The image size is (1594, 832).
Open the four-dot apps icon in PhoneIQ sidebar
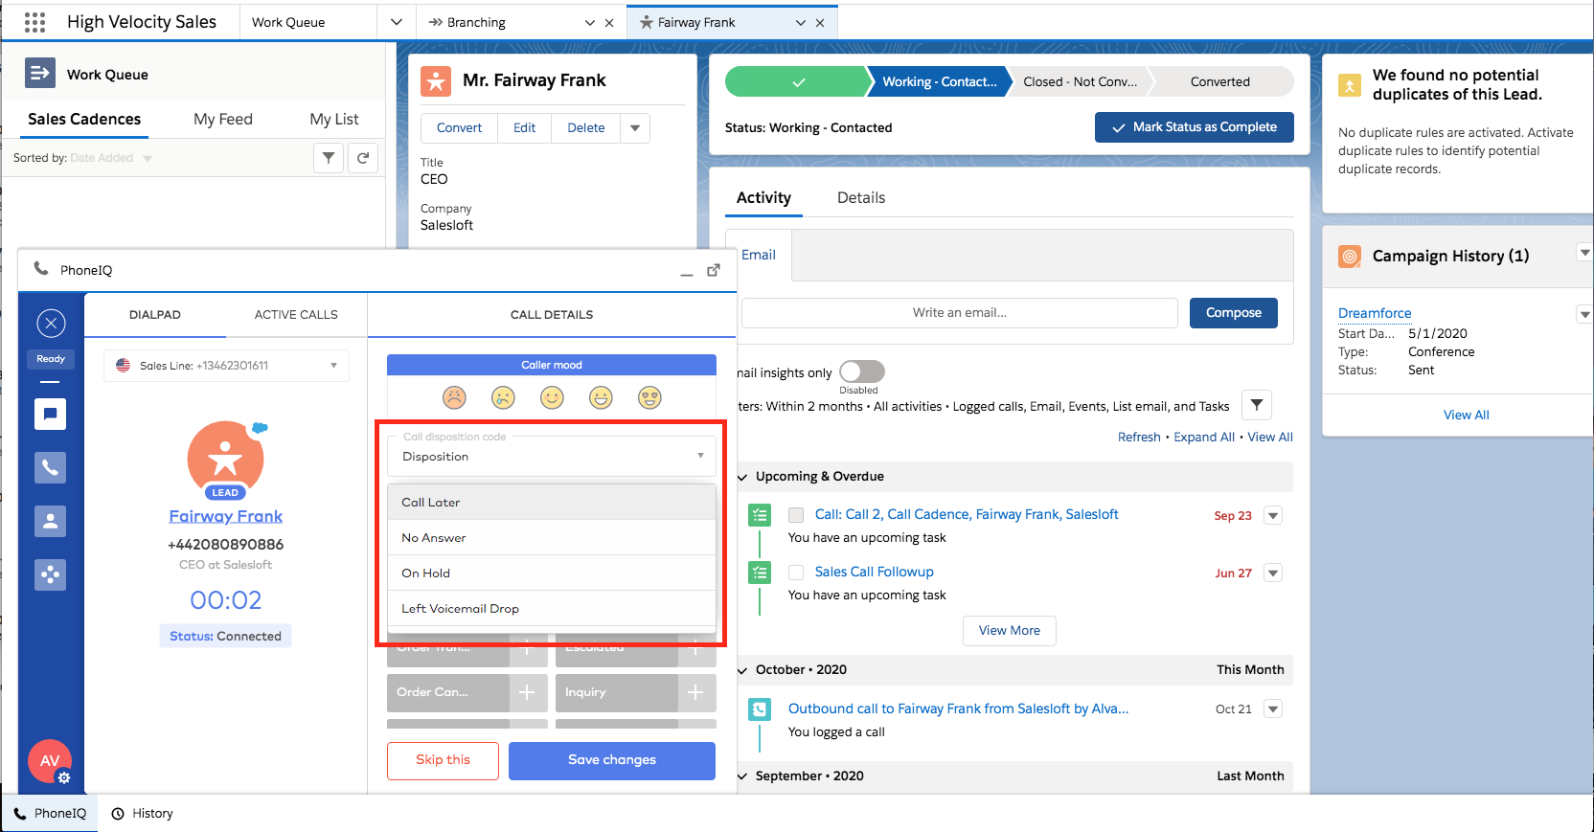click(x=51, y=574)
